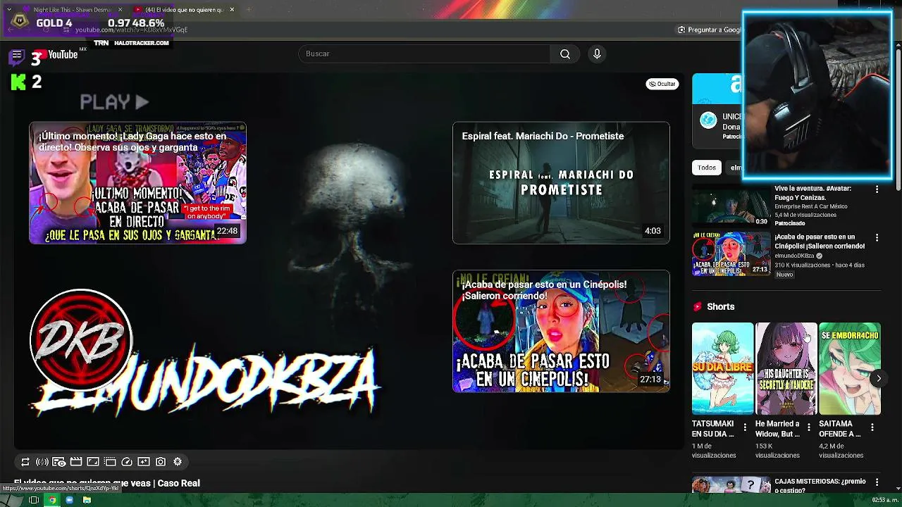Start voice search with the microphone icon
Image resolution: width=902 pixels, height=507 pixels.
(597, 54)
